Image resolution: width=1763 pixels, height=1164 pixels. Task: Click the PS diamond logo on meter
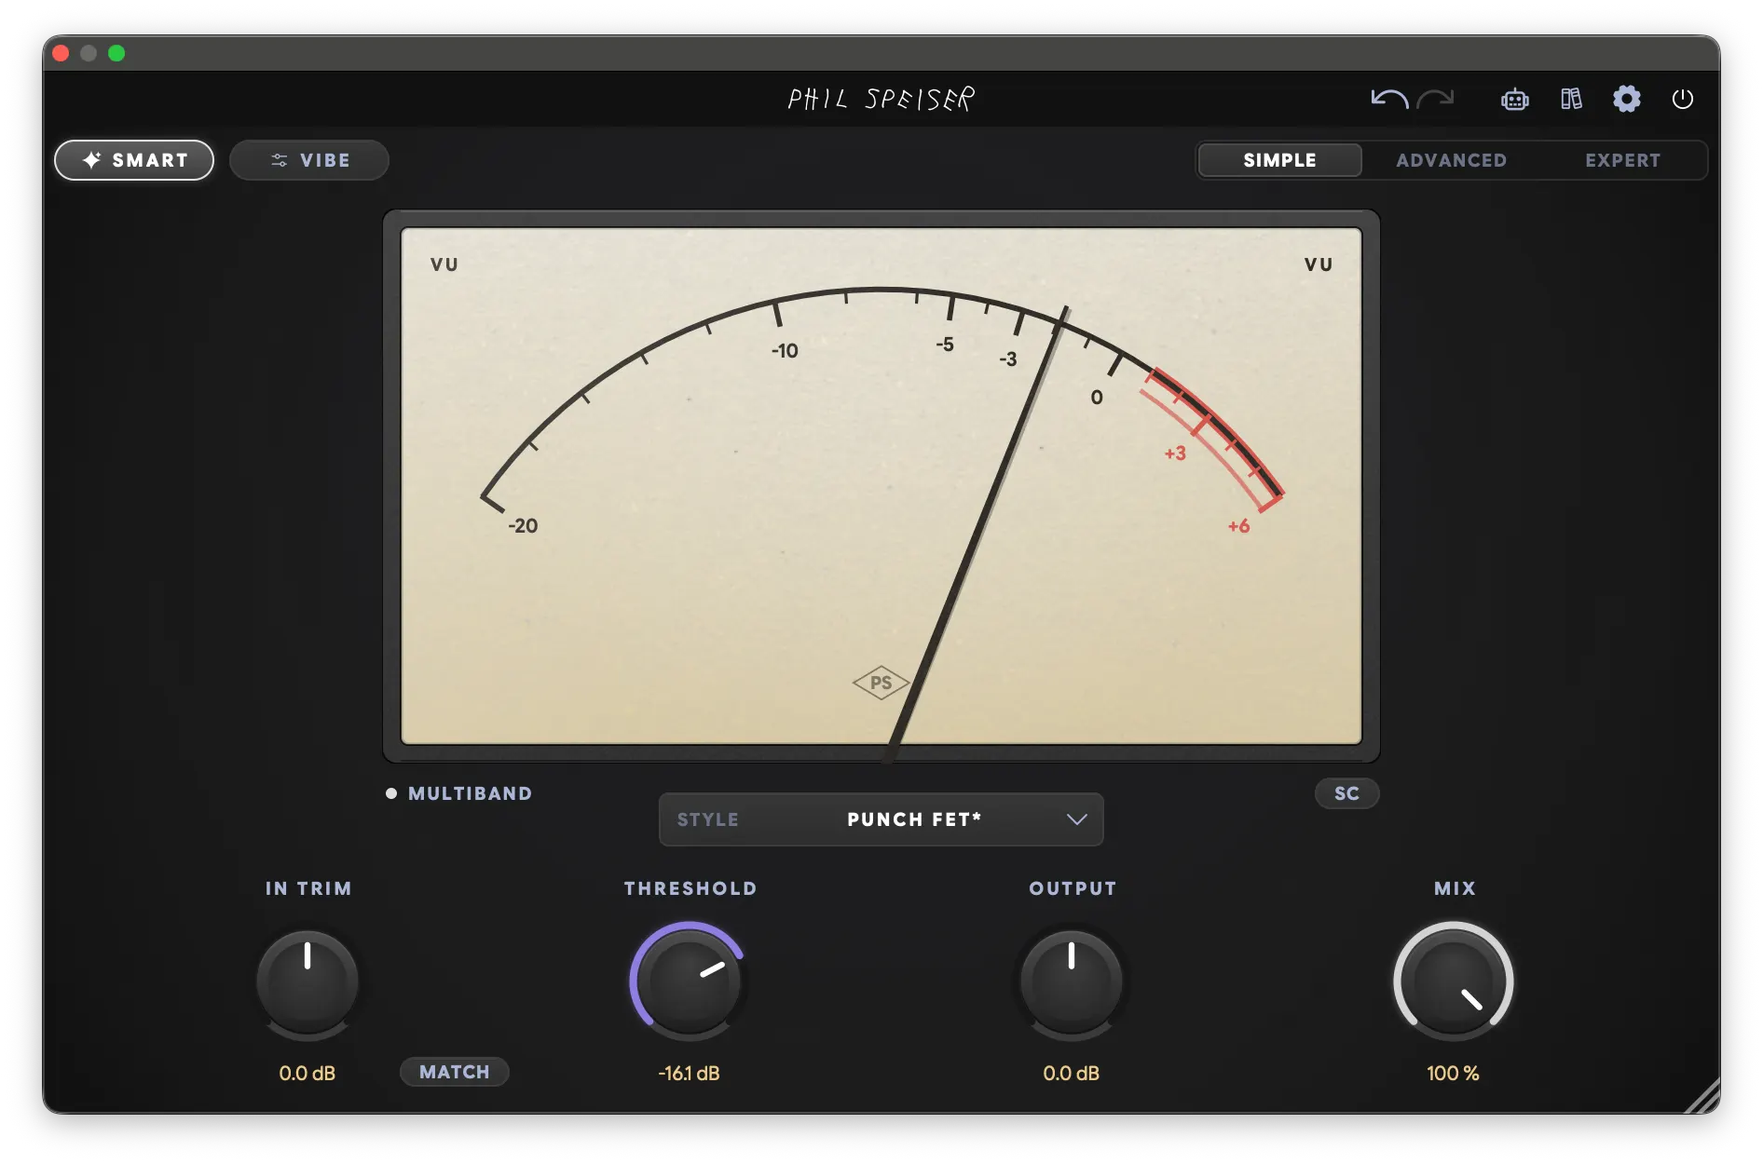[x=881, y=683]
